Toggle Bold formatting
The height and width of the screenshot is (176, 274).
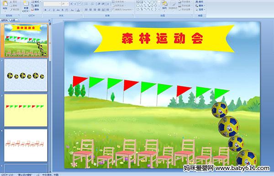[x=45, y=10]
